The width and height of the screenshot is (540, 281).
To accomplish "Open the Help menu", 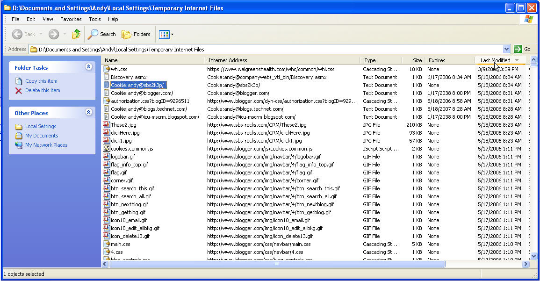I will click(113, 19).
